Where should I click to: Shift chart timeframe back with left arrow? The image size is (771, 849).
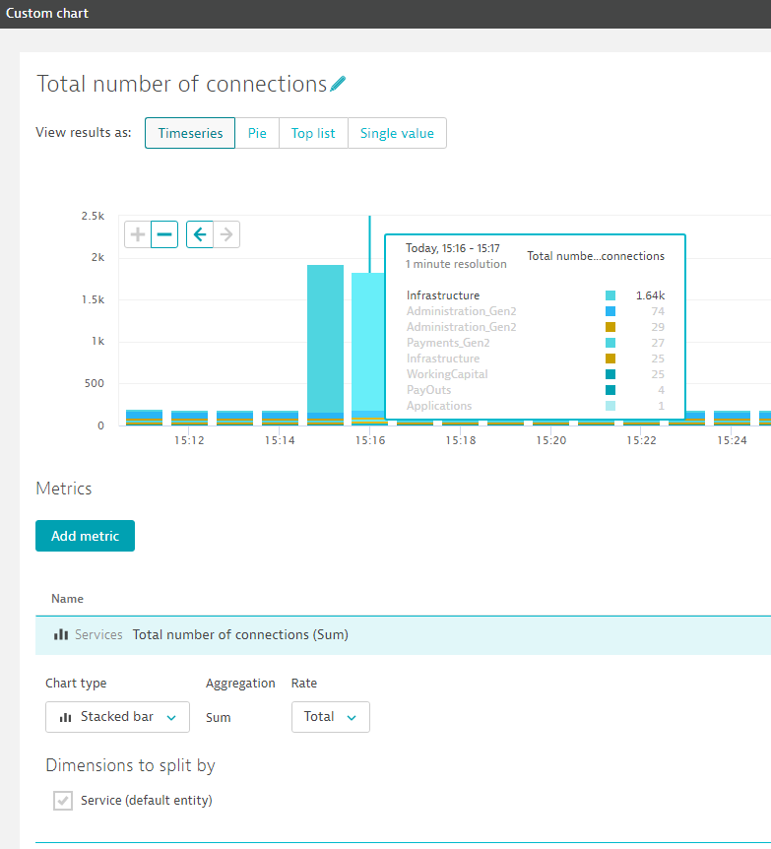tap(200, 234)
